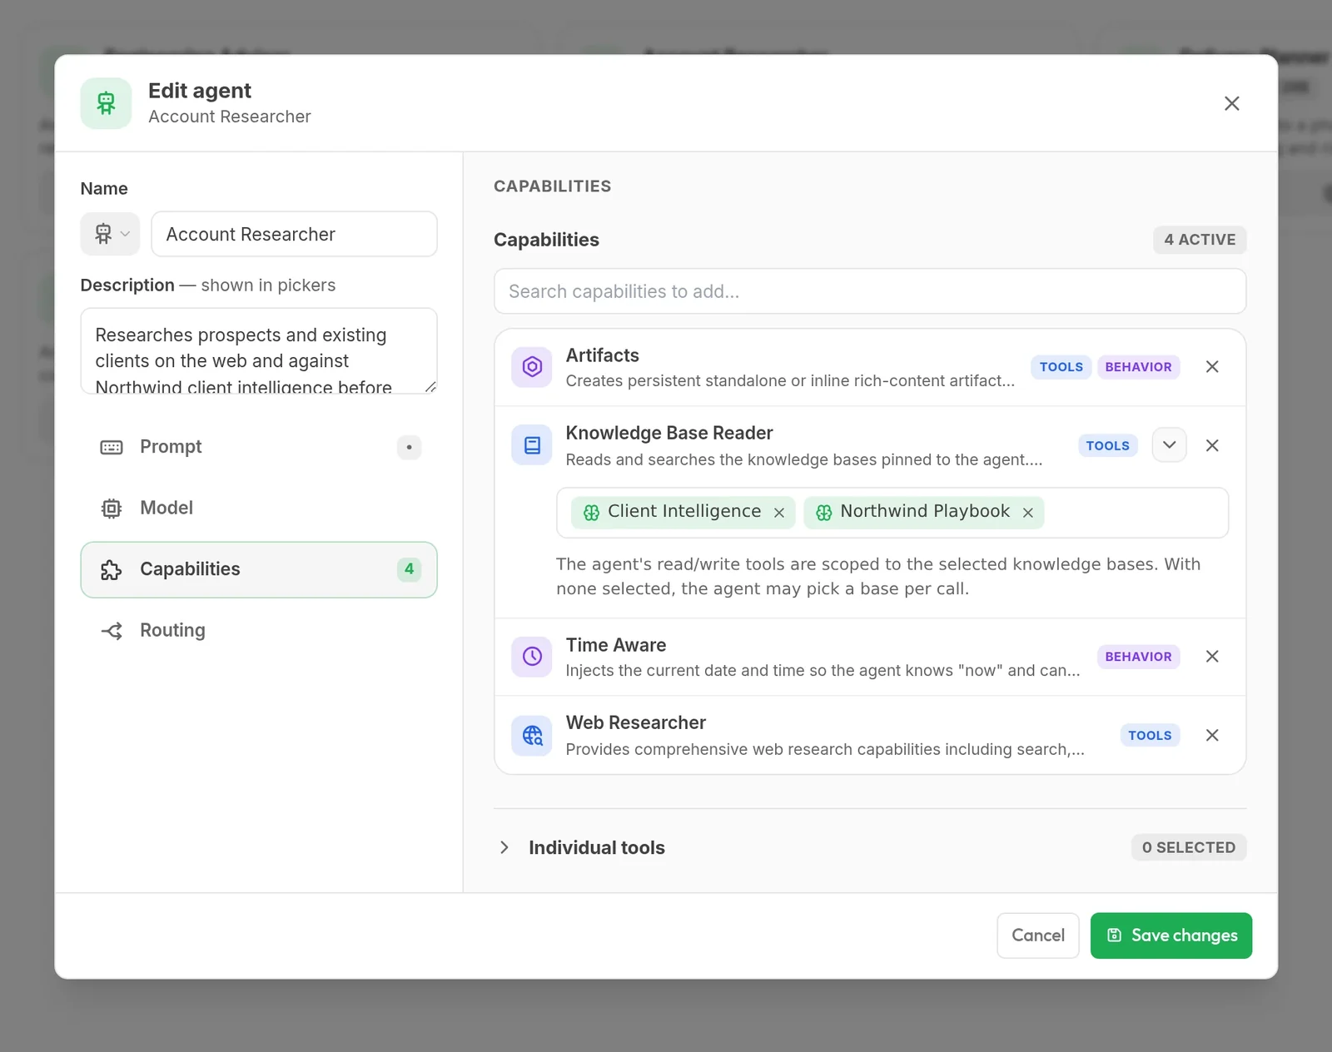1332x1052 pixels.
Task: Click the Model chip icon
Action: click(112, 509)
